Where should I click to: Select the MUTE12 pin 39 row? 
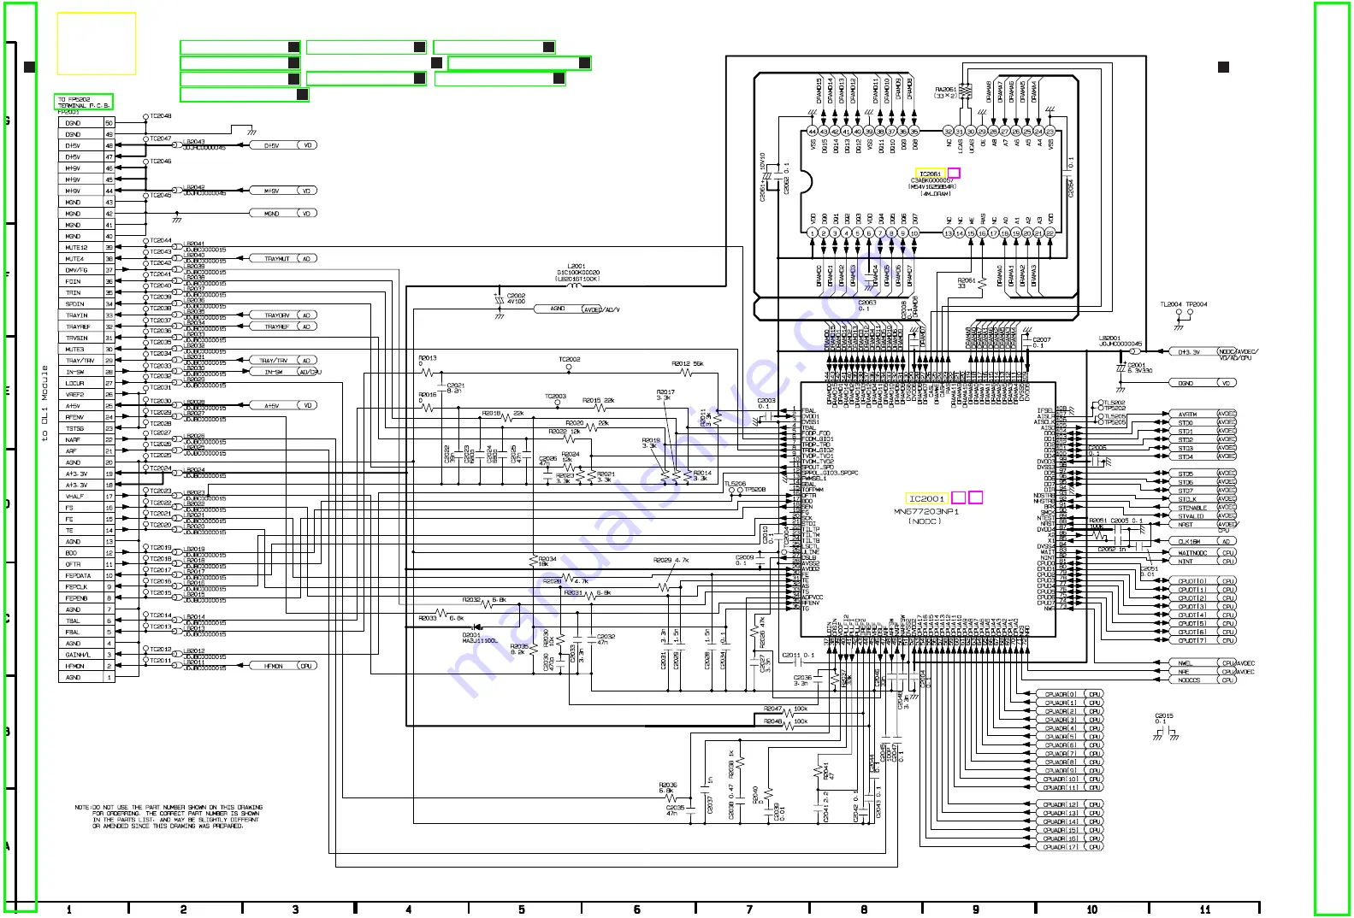[x=86, y=248]
